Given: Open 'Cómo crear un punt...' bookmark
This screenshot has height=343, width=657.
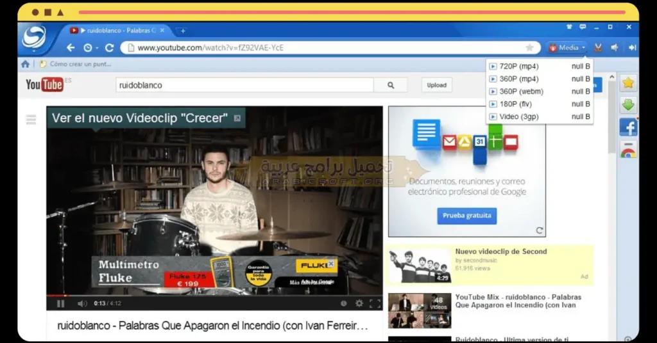Looking at the screenshot, I should [76, 64].
